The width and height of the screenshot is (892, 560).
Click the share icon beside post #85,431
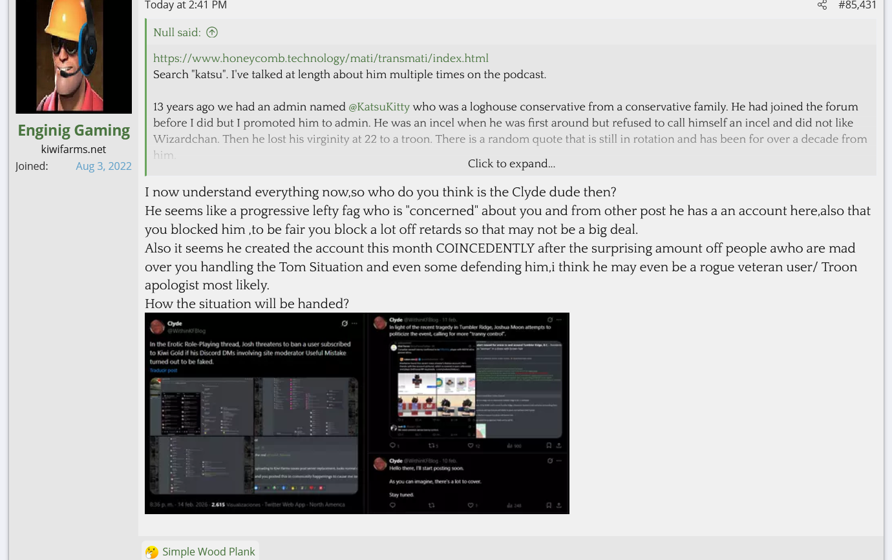[x=822, y=5]
